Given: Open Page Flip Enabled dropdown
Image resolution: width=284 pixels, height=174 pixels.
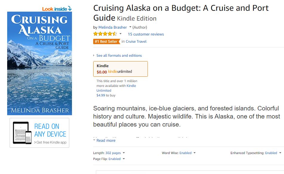Looking at the screenshot, I should point(115,159).
